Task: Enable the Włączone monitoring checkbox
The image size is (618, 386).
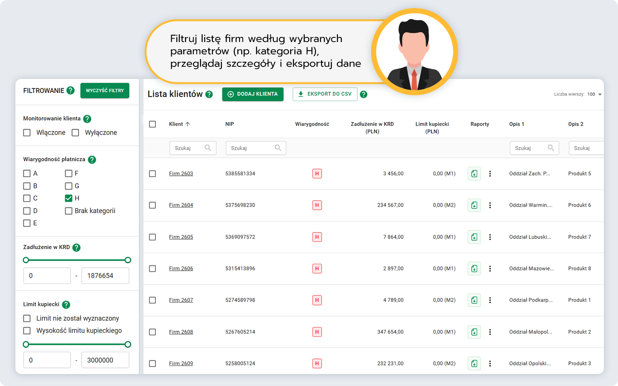Action: coord(27,133)
